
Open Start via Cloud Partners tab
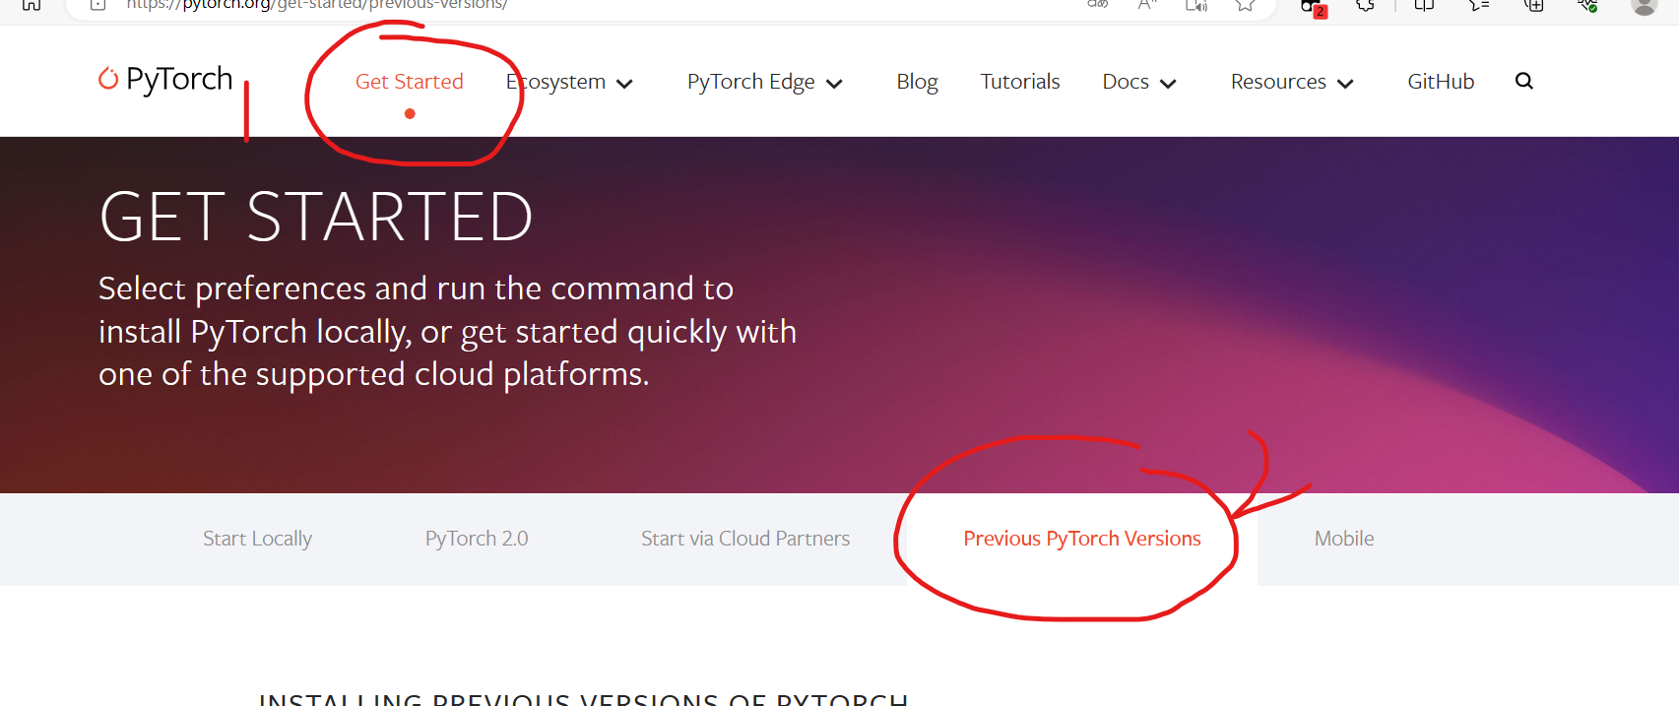(745, 539)
